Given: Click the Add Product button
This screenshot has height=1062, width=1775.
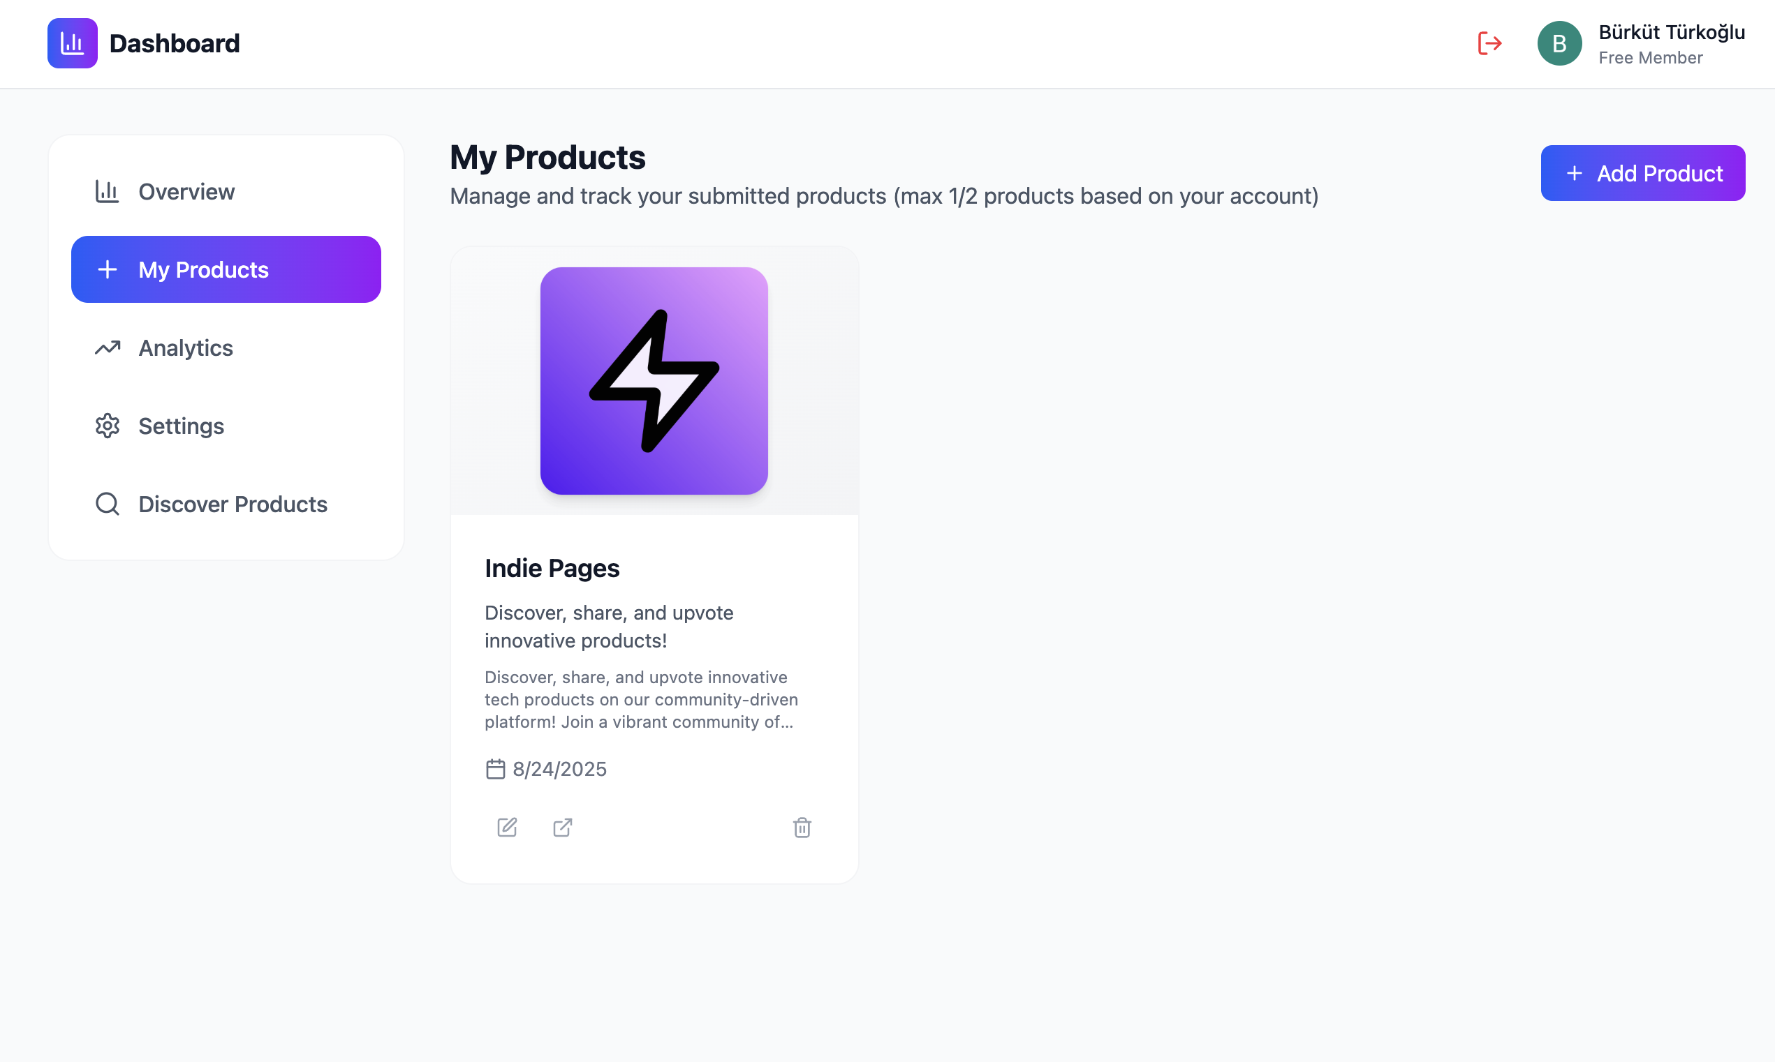Looking at the screenshot, I should coord(1642,173).
